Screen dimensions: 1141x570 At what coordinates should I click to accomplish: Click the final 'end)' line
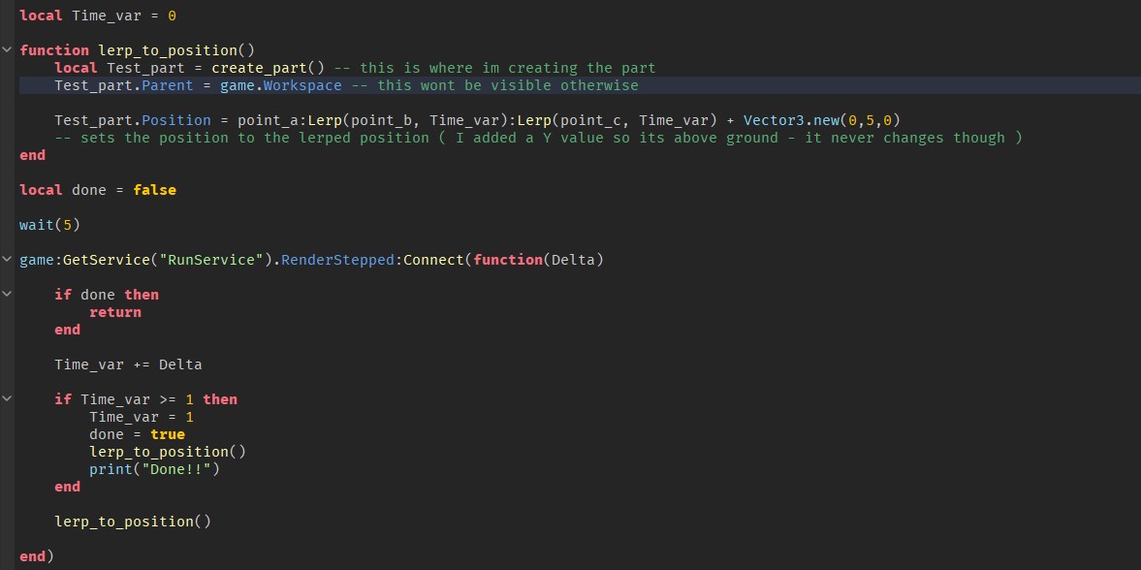[x=37, y=556]
